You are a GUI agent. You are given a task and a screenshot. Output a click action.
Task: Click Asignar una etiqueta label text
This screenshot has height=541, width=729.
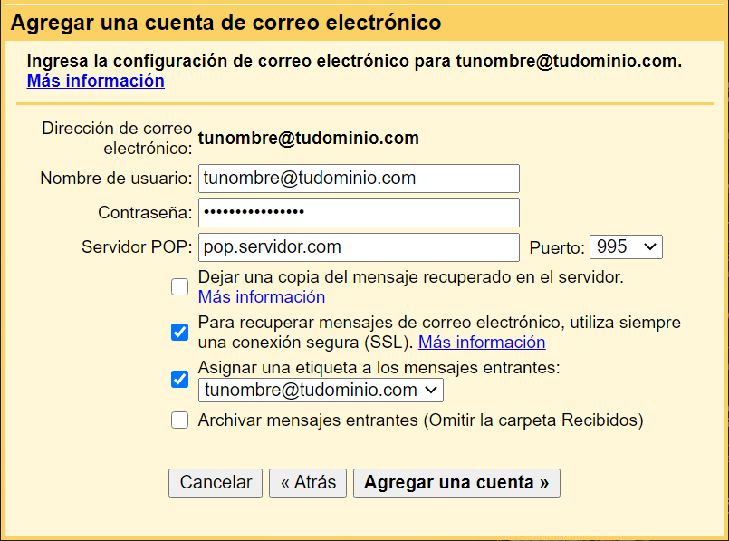click(379, 368)
